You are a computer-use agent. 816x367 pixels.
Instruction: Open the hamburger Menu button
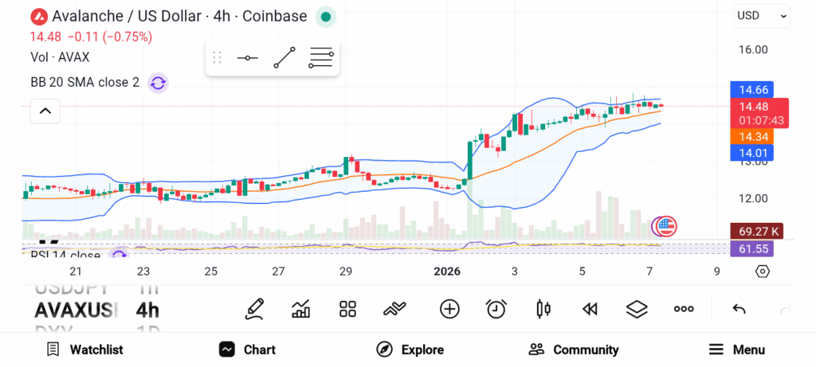[737, 349]
